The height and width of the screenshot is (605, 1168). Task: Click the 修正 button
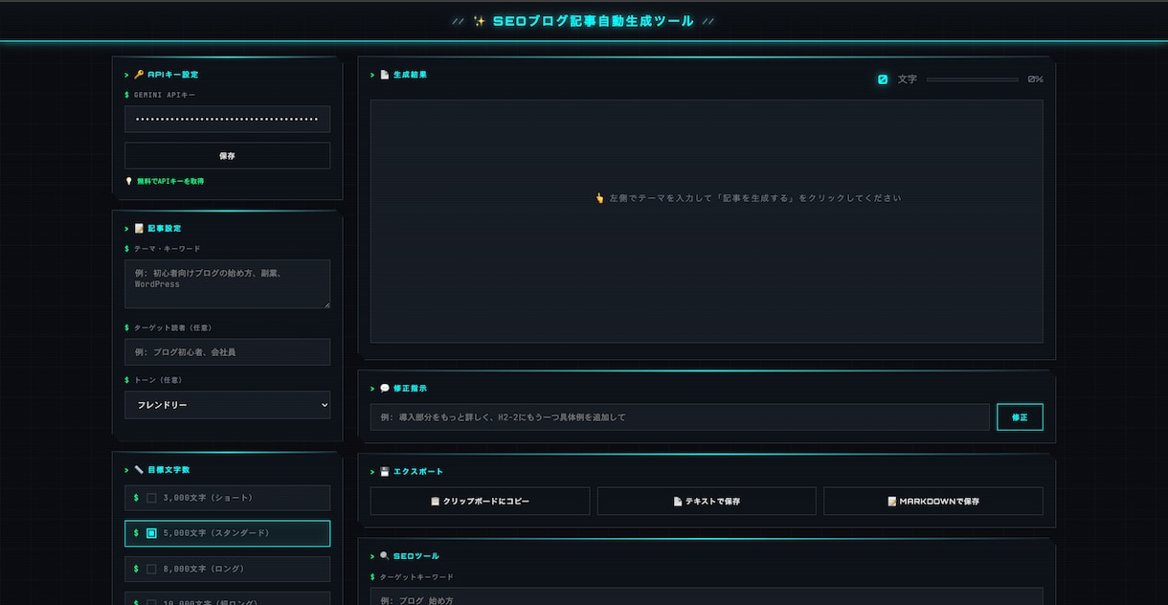1020,417
